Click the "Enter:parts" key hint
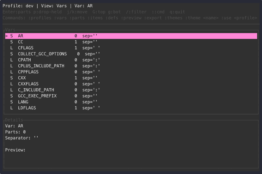 click(x=17, y=12)
